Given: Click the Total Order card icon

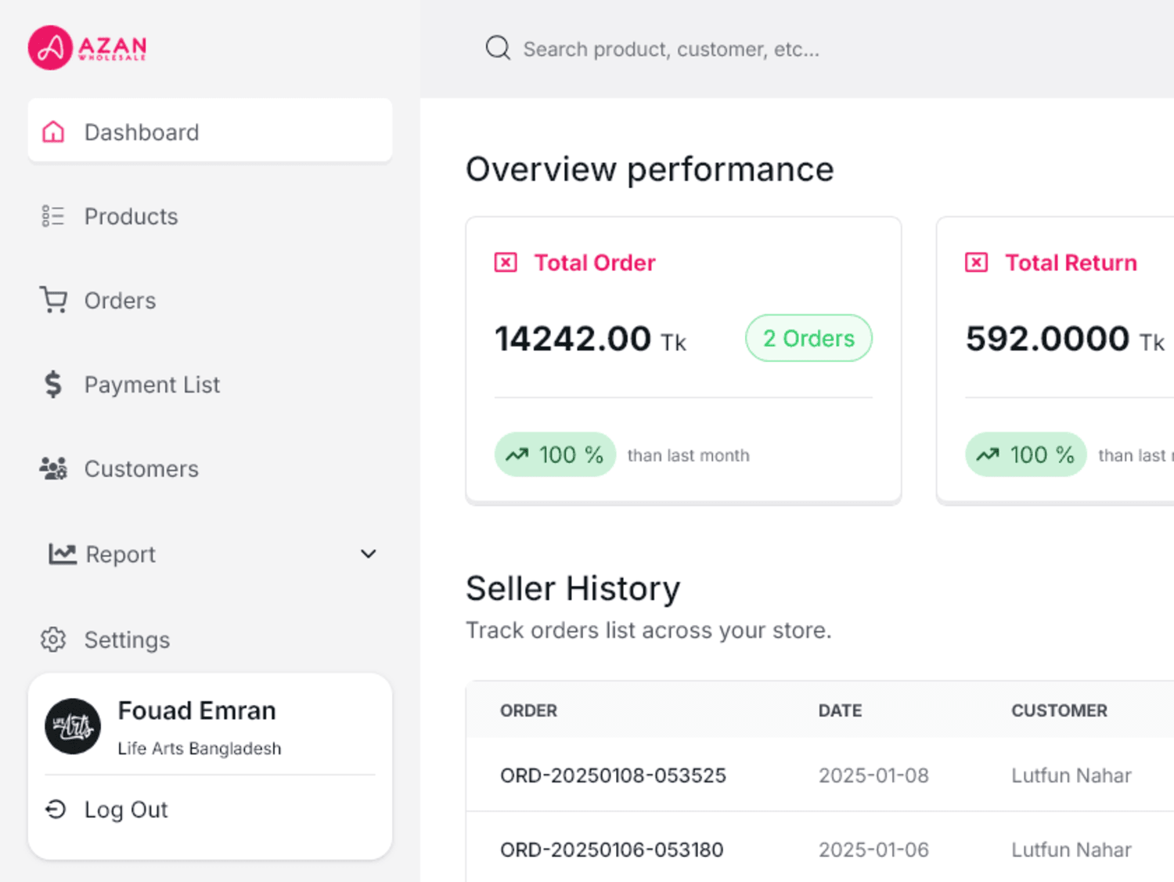Looking at the screenshot, I should click(506, 262).
